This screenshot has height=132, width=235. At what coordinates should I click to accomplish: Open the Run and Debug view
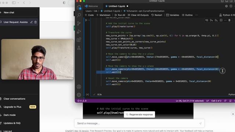[79, 32]
